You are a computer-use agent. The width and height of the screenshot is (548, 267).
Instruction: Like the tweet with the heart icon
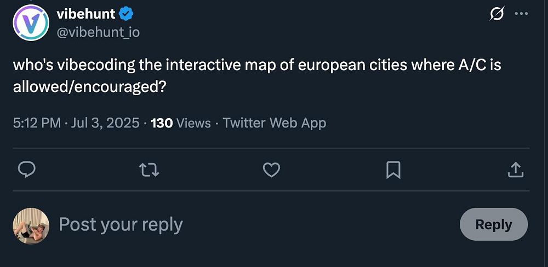tap(271, 171)
